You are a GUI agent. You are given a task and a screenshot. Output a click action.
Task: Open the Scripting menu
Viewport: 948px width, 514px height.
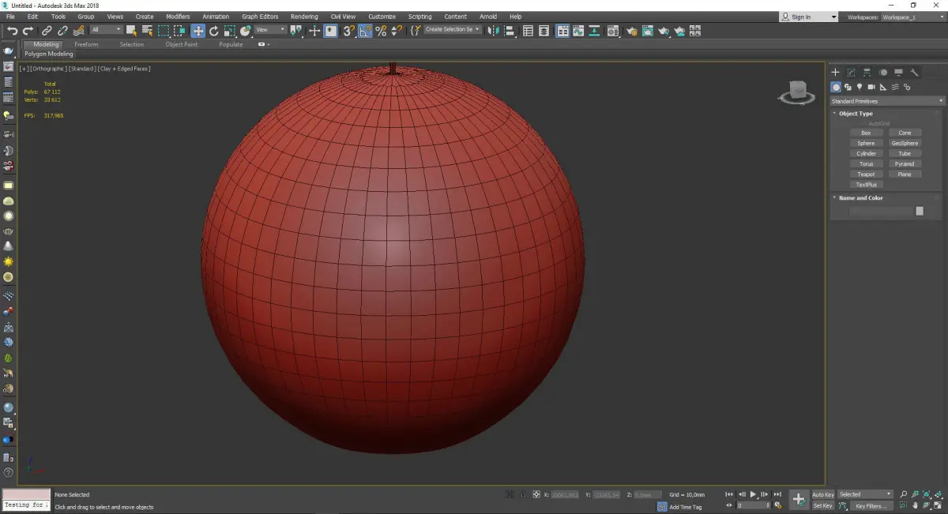[x=419, y=17]
